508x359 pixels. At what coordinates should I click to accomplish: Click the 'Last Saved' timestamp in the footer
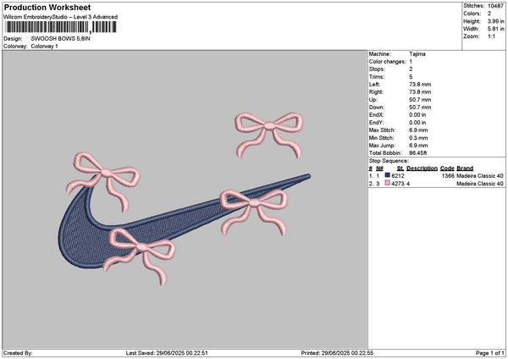pyautogui.click(x=167, y=353)
